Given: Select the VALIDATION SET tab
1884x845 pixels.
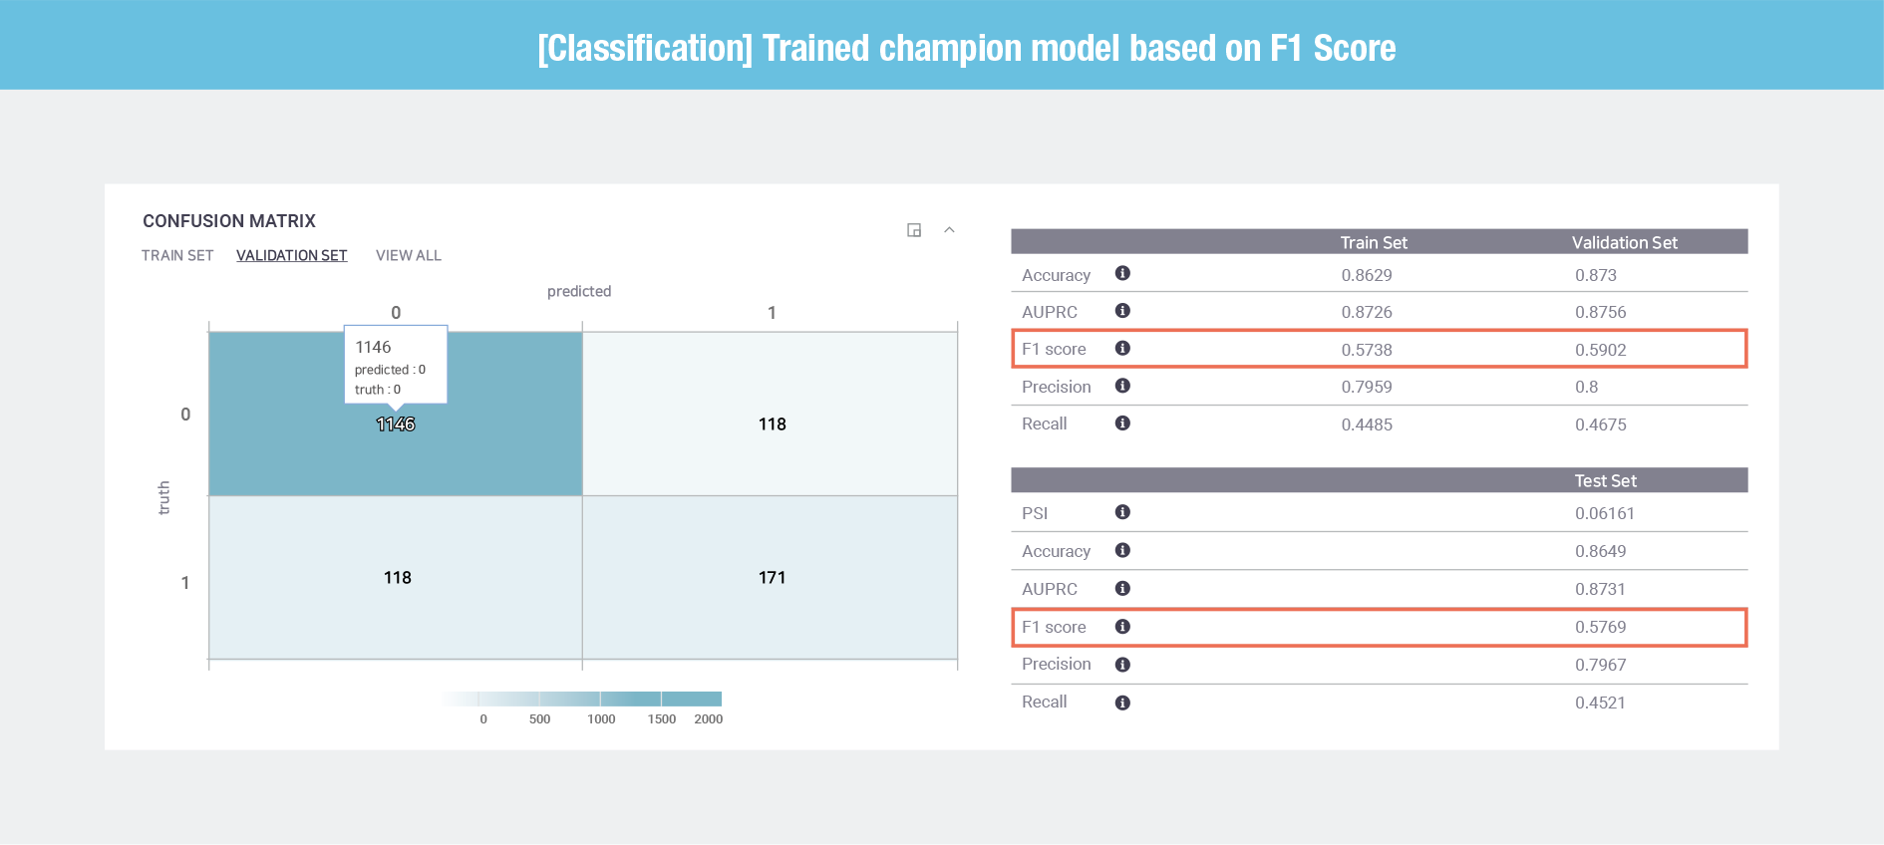Looking at the screenshot, I should (x=292, y=255).
